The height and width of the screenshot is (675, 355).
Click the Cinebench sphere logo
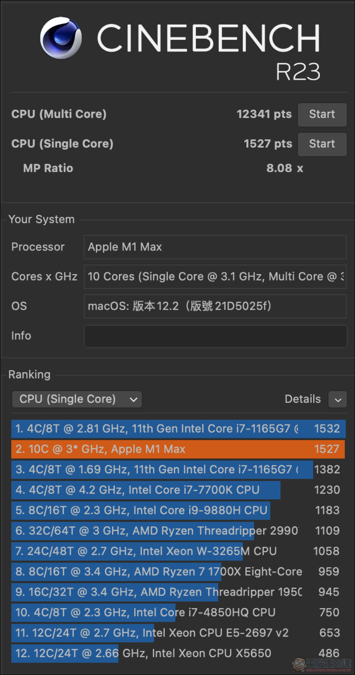61,38
